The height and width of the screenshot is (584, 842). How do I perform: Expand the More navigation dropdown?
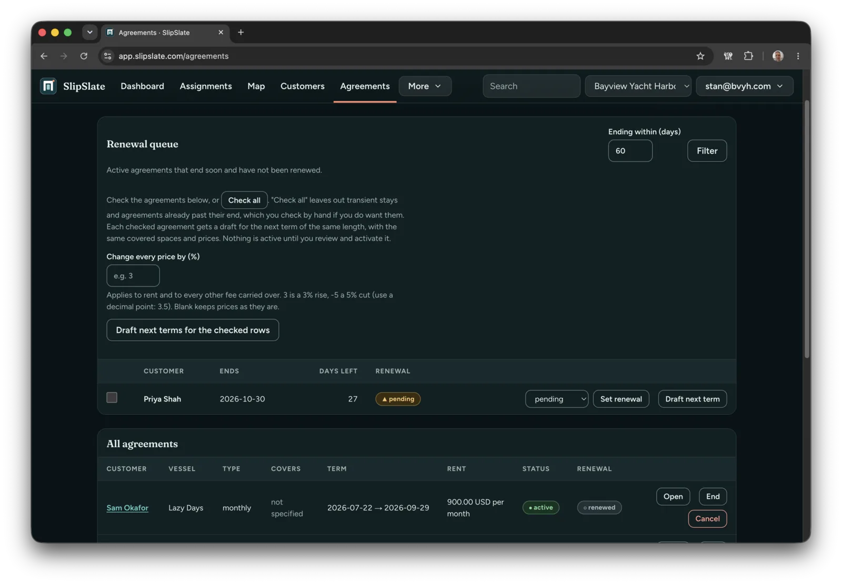point(425,86)
